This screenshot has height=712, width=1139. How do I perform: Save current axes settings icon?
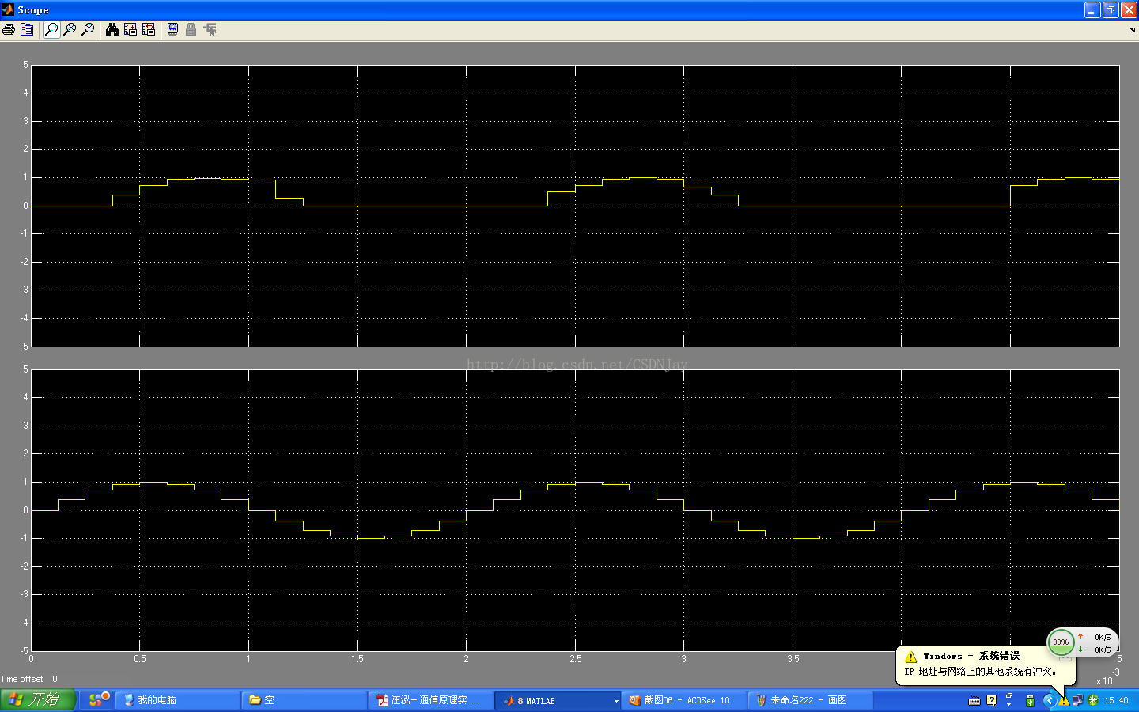131,29
